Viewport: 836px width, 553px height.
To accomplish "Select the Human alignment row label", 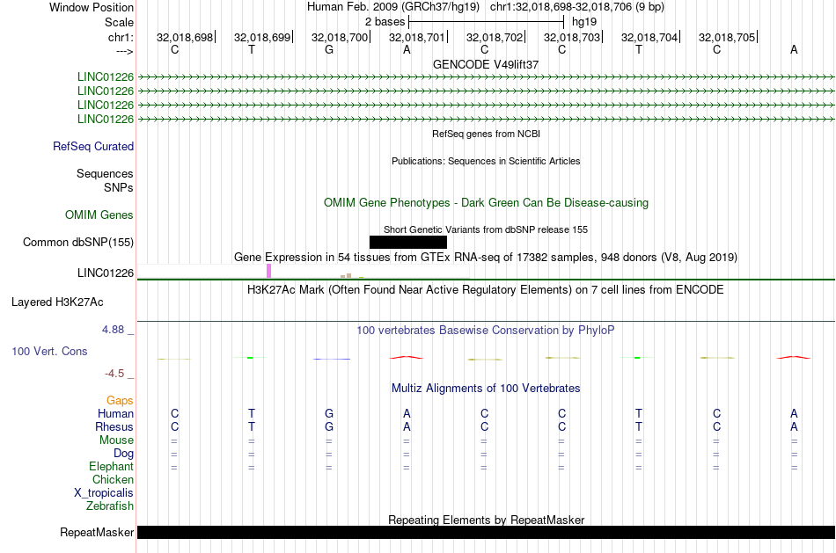I will point(115,414).
